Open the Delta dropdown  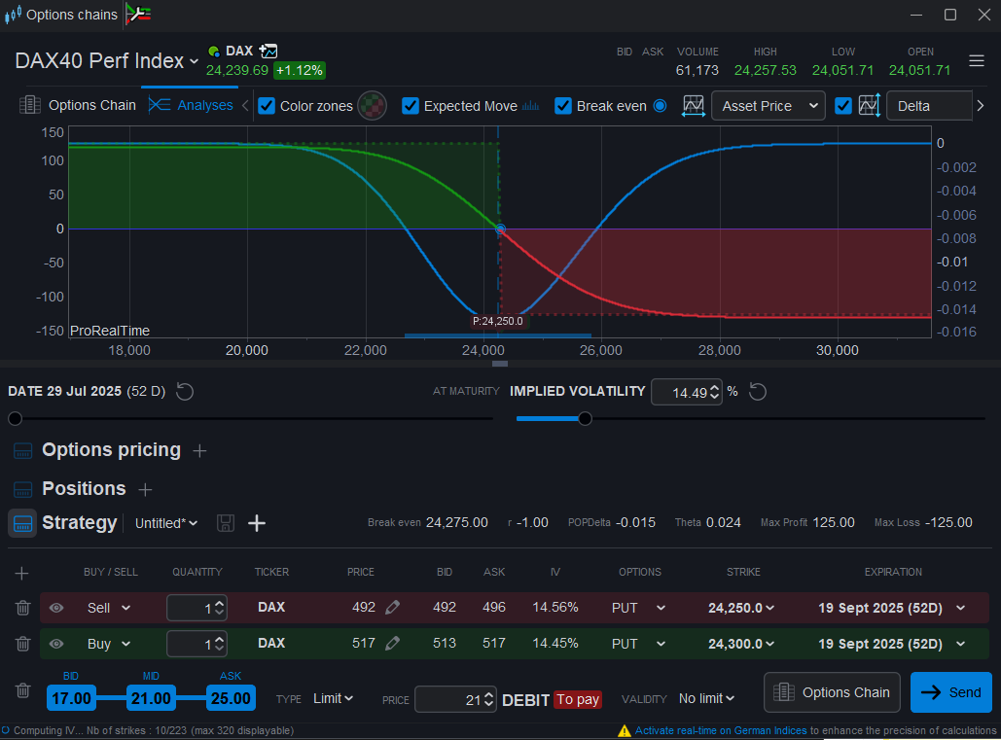[x=930, y=106]
